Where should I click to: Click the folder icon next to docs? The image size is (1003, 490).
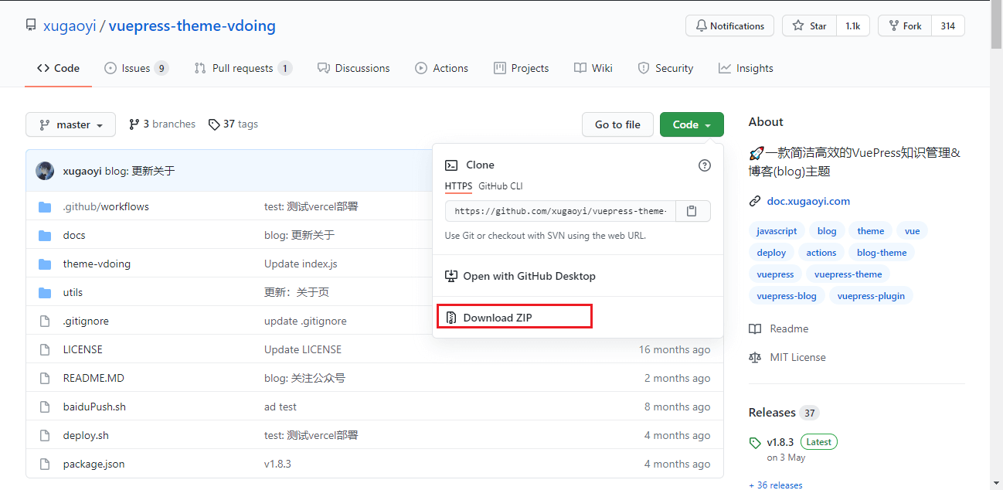click(x=45, y=235)
